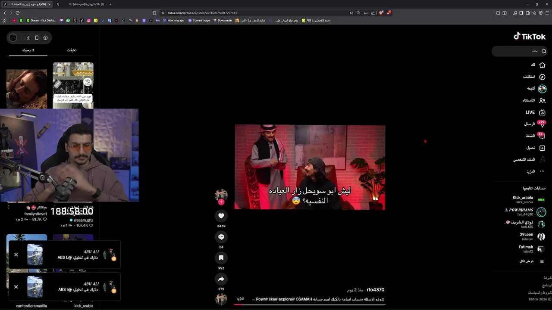Open Kick_arabia followed account
This screenshot has height=310, width=552.
tap(528, 200)
